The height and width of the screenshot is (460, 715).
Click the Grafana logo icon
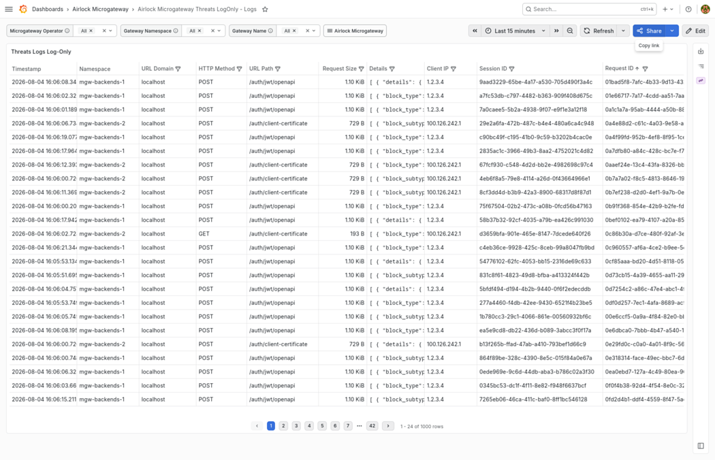[22, 9]
